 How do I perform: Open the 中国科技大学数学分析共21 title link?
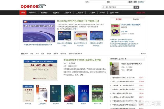(x=132, y=64)
